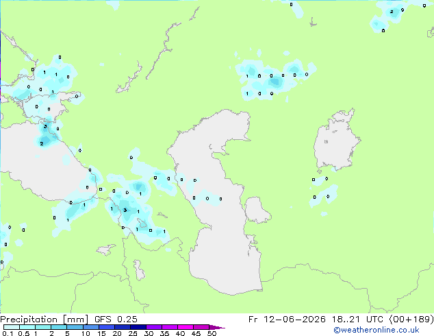Pick the 40–45 mm magenta legend segment

pyautogui.click(x=186, y=327)
